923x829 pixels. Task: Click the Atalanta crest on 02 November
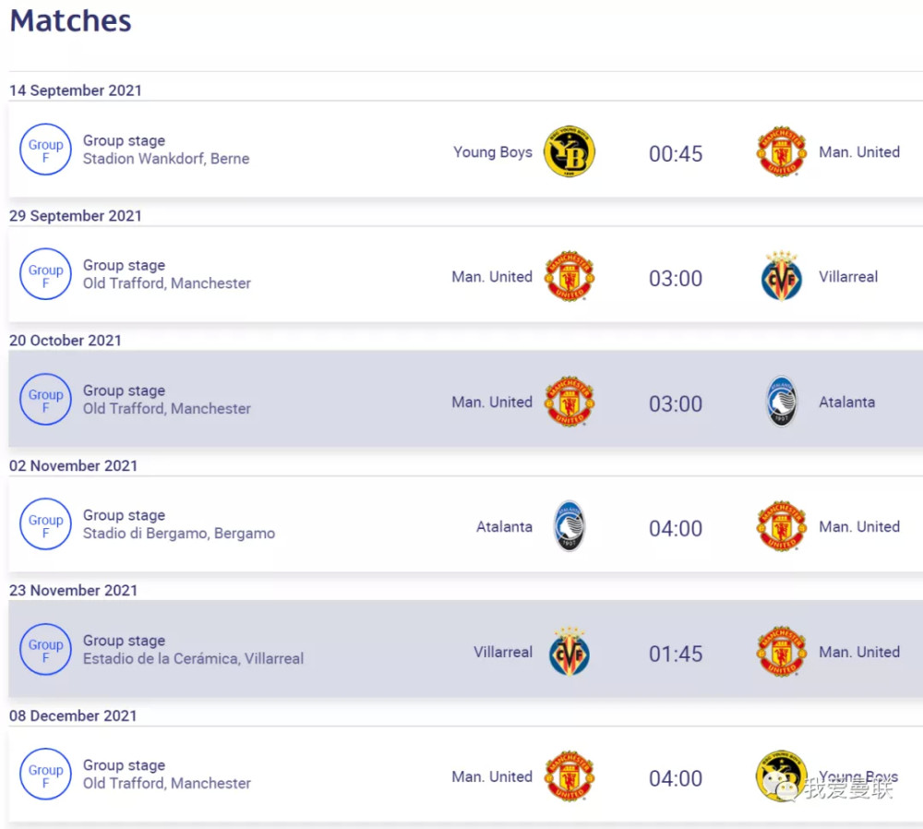569,526
